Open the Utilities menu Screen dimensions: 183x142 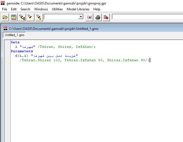pyautogui.click(x=57, y=9)
